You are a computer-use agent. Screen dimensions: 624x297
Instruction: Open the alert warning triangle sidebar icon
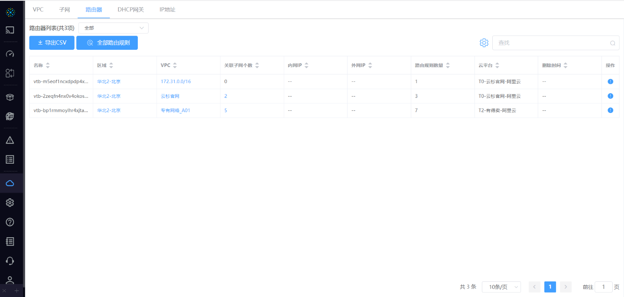pos(10,140)
